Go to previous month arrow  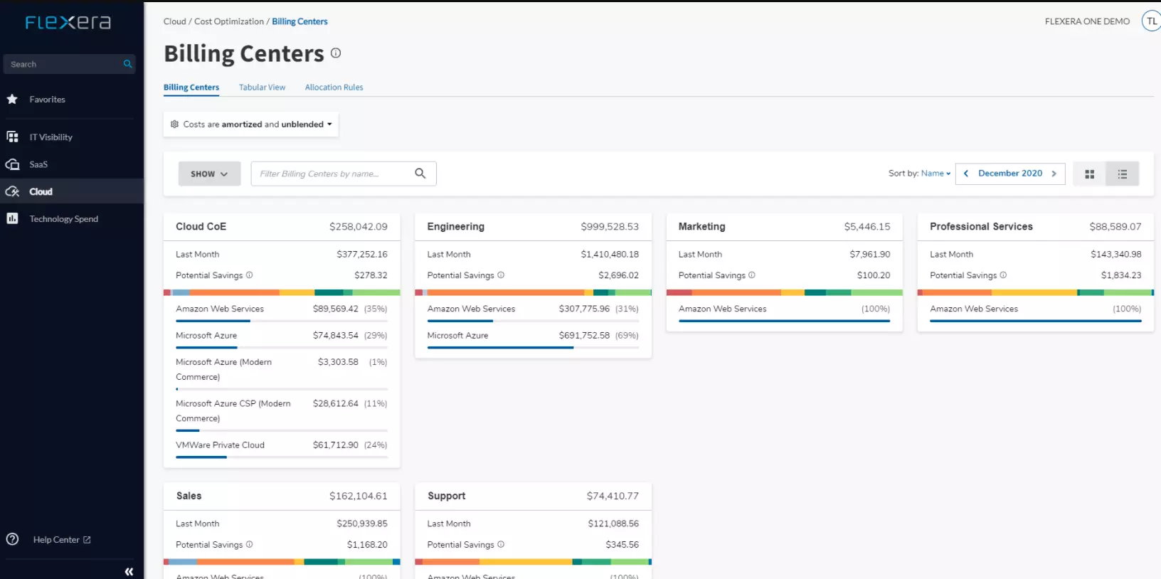965,174
